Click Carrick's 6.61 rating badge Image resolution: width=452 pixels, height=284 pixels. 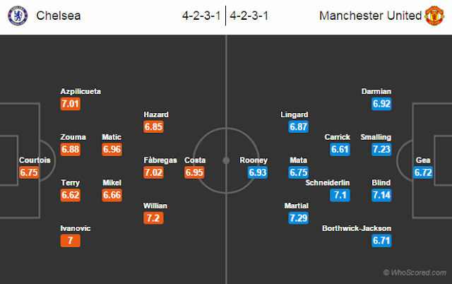(340, 149)
